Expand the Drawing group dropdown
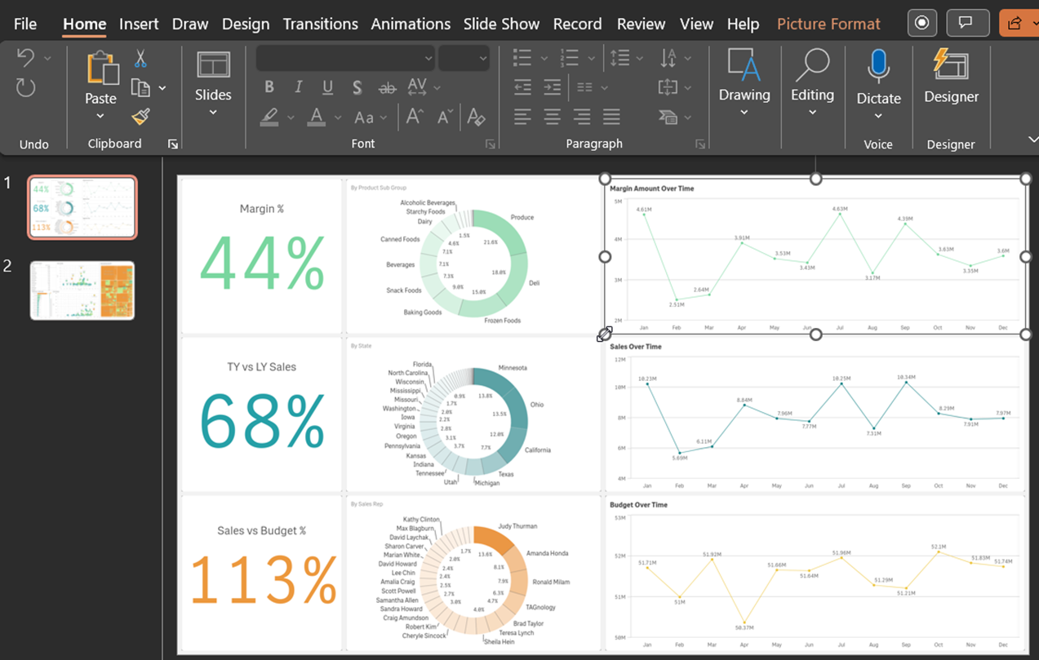This screenshot has height=660, width=1039. [744, 113]
